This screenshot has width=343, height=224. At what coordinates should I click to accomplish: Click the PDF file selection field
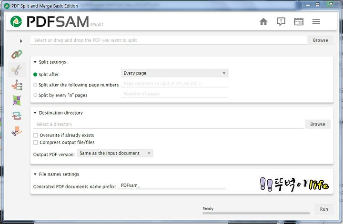(x=169, y=40)
